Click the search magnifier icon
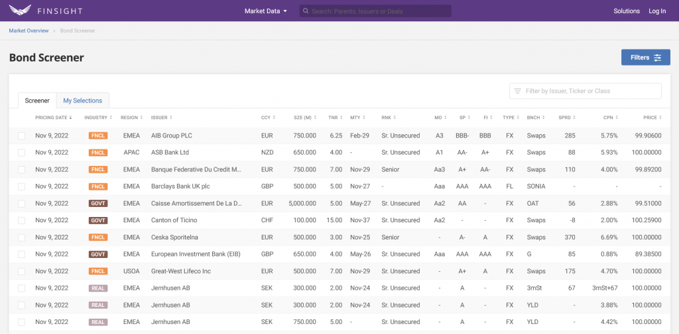The width and height of the screenshot is (679, 334). 306,11
